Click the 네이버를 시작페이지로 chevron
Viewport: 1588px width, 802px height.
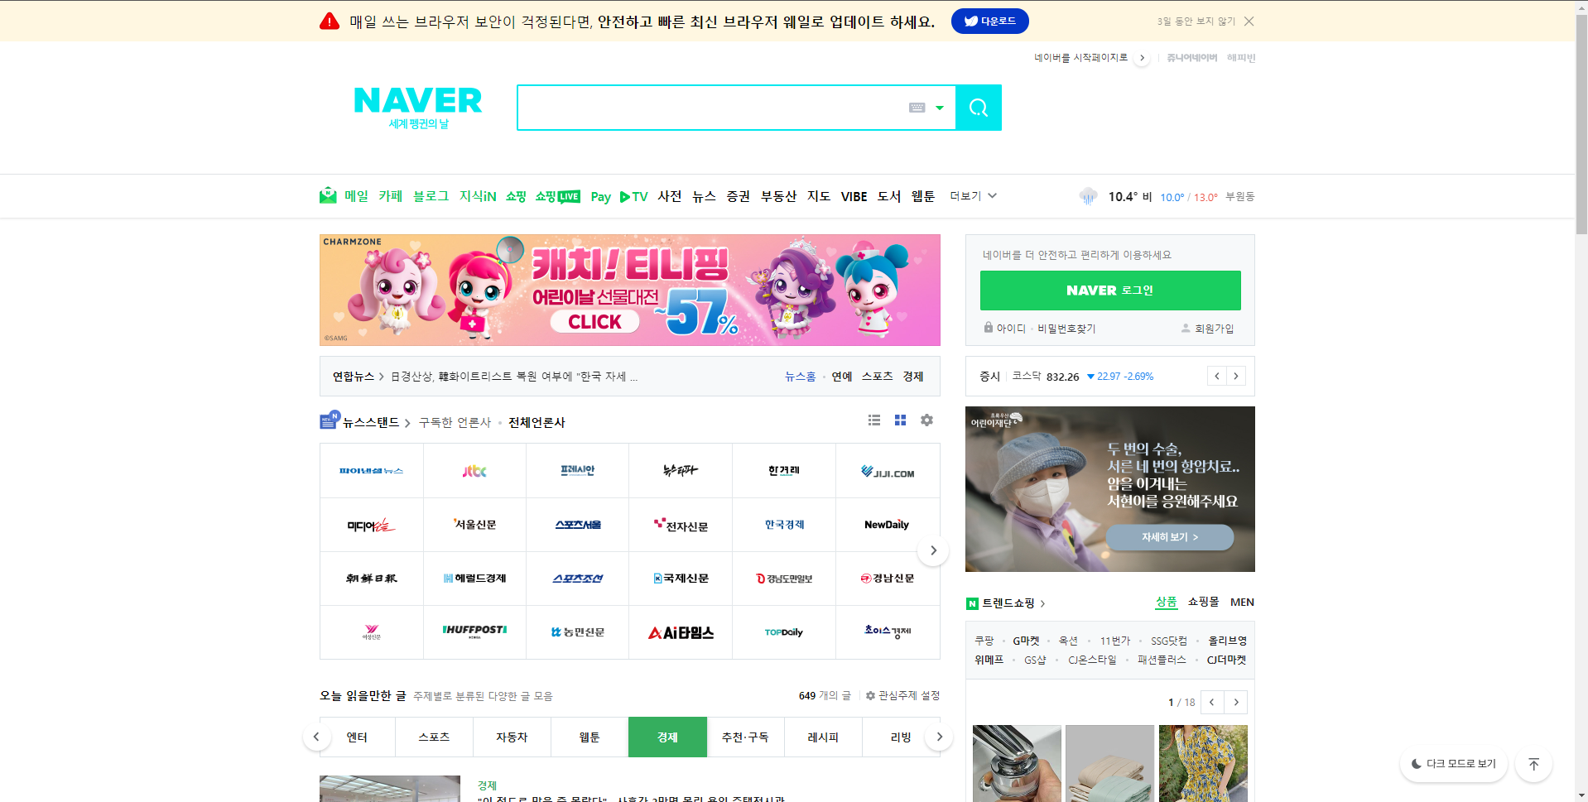click(x=1142, y=58)
